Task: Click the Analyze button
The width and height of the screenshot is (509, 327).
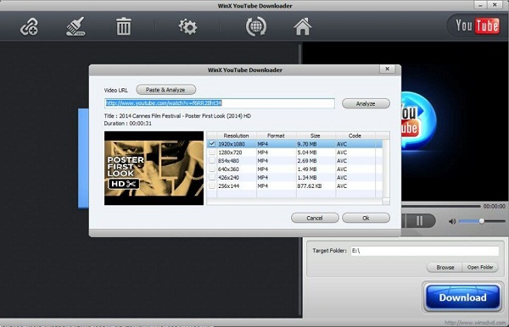Action: (366, 103)
